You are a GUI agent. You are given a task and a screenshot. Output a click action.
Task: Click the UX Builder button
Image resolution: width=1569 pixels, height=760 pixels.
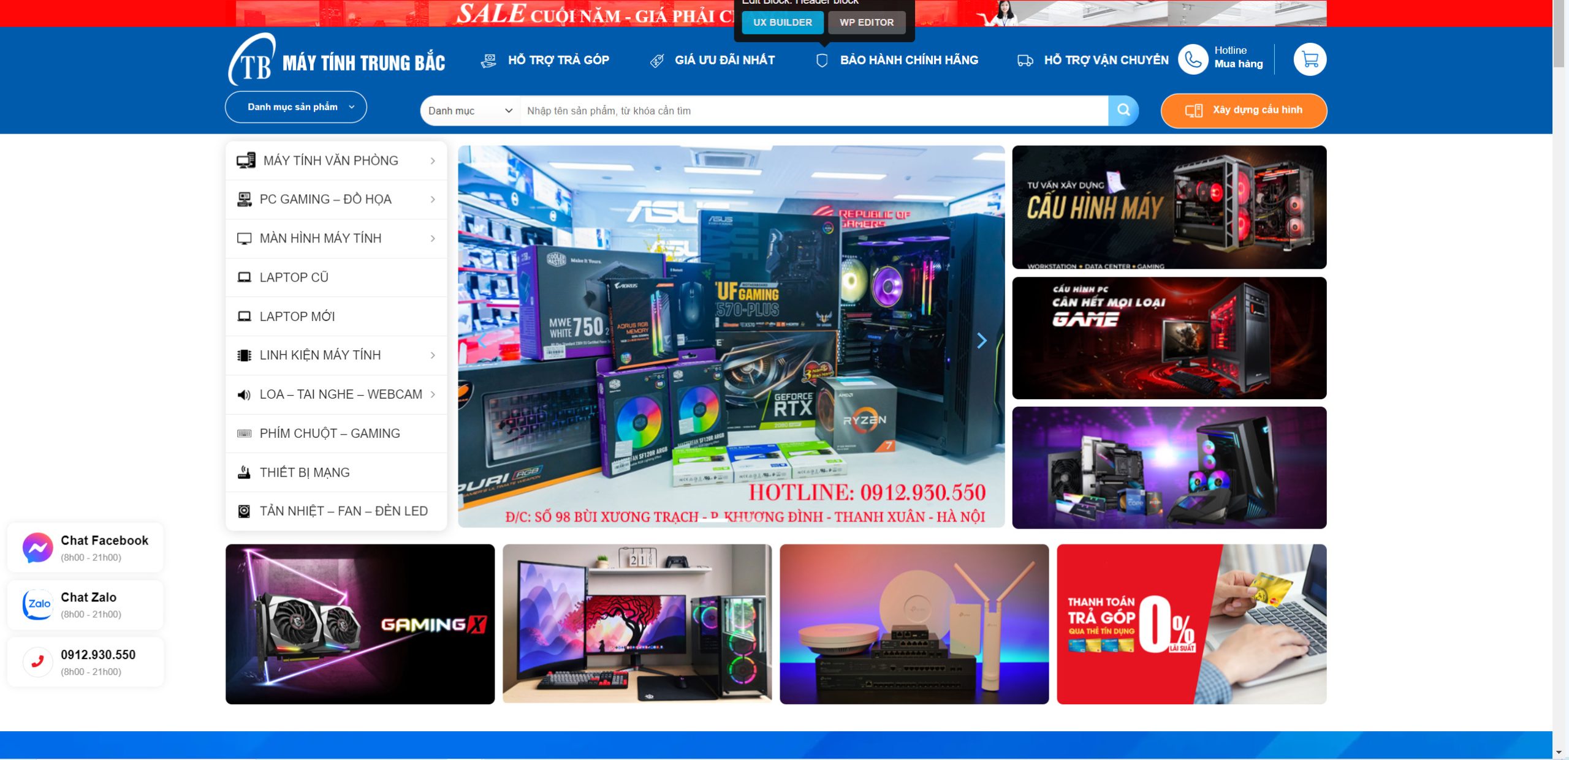[x=782, y=23]
